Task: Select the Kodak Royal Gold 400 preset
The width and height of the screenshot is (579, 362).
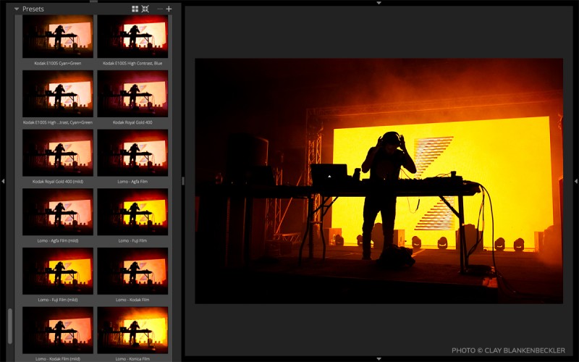Action: pos(132,94)
